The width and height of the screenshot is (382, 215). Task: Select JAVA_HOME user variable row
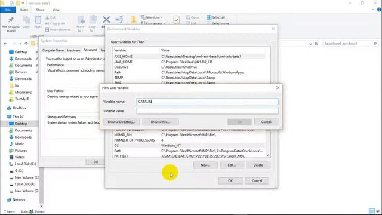(189, 62)
